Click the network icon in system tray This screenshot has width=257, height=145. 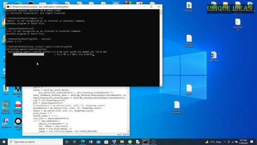tap(233, 142)
